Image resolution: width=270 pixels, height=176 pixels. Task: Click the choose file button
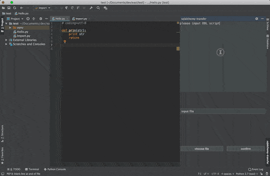[202, 149]
